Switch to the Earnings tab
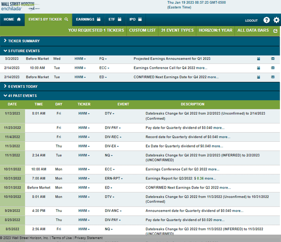The image size is (281, 242). pyautogui.click(x=88, y=20)
